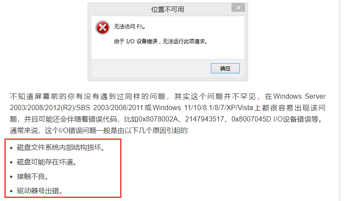Click error code 0x8007045D in text
This screenshot has width=345, height=201.
point(251,119)
